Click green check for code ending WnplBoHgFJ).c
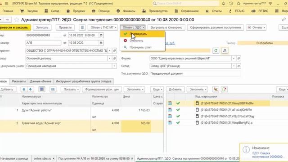 click(178, 122)
